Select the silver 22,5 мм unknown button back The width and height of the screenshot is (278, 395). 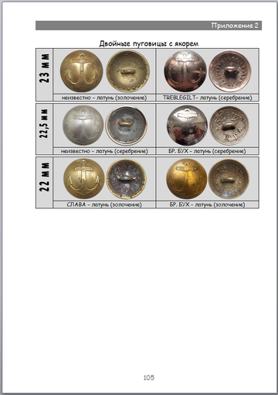tap(127, 125)
